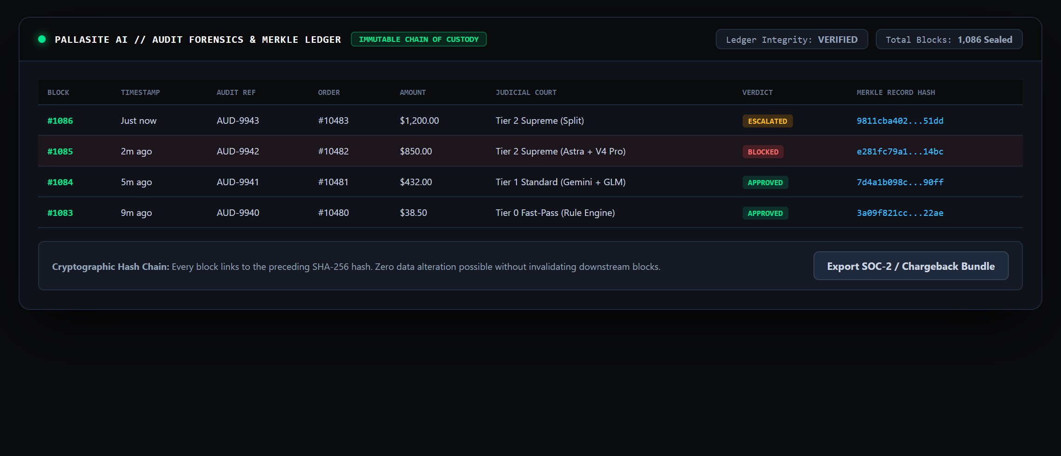Open block #1084 link
Viewport: 1061px width, 456px height.
pyautogui.click(x=60, y=182)
